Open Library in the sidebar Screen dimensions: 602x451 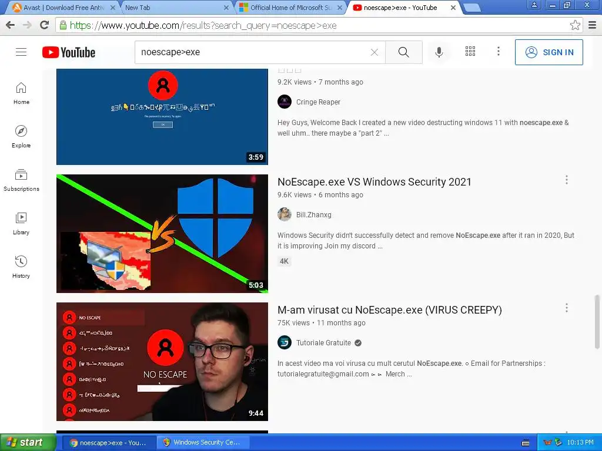point(21,224)
